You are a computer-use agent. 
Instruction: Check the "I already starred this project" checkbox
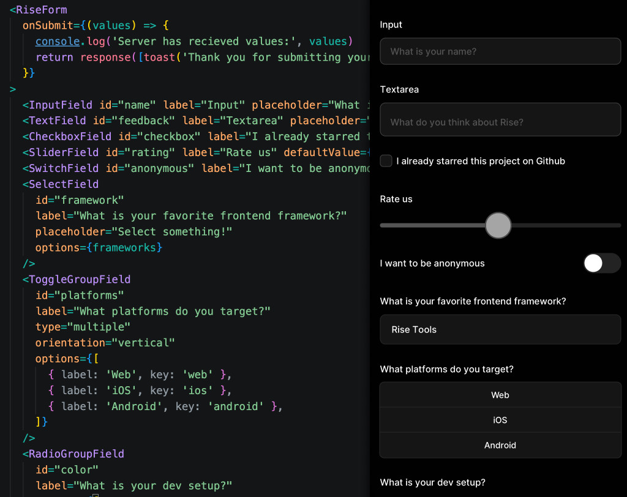(386, 161)
